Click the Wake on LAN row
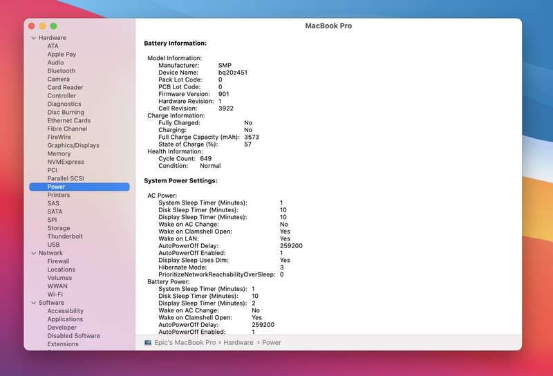Image resolution: width=553 pixels, height=376 pixels. [224, 238]
